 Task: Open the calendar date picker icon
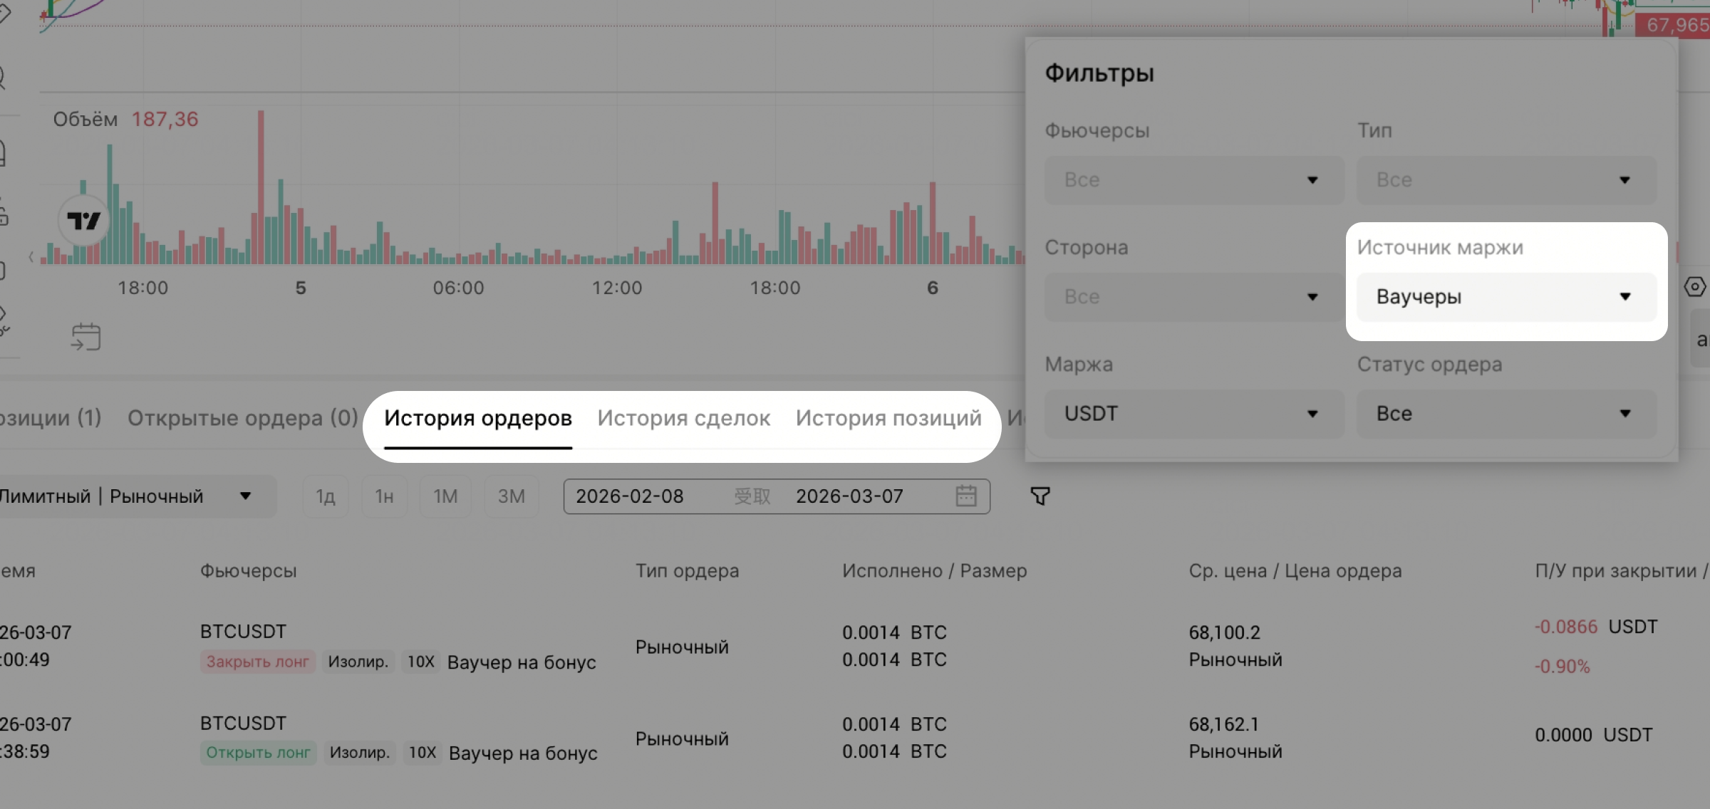[x=965, y=496]
